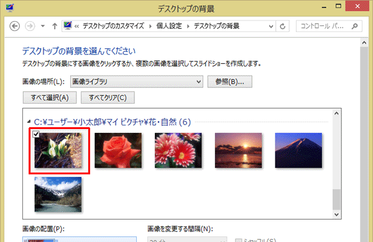Screen dimensions: 373x242
Task: Click the すべて選択(A) button
Action: pyautogui.click(x=50, y=97)
